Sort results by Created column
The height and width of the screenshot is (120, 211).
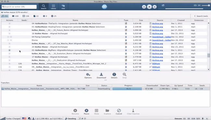coord(181,20)
